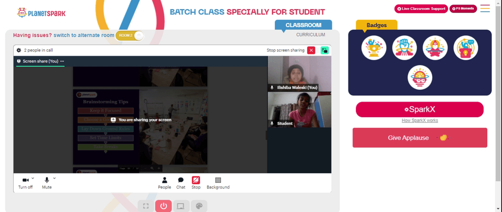502x212 pixels.
Task: Expand camera options chevron
Action: [x=33, y=178]
